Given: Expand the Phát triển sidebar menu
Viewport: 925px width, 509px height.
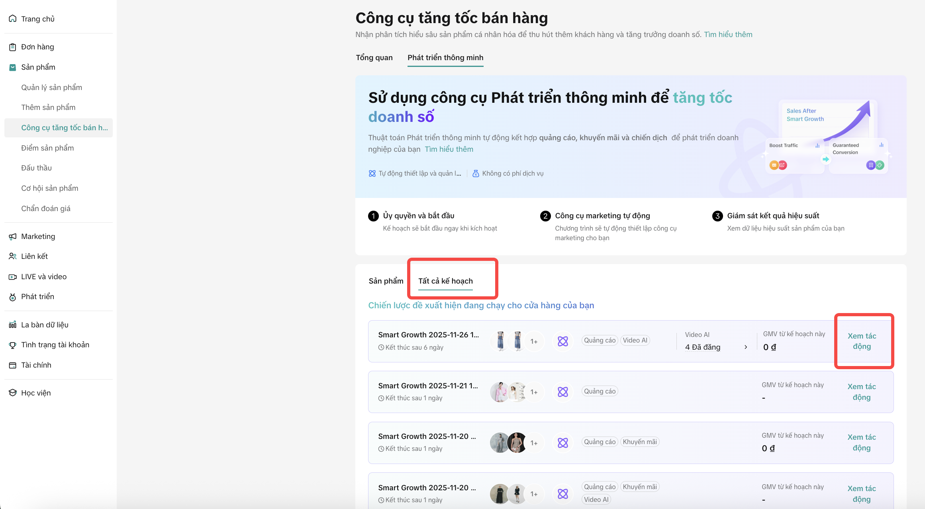Looking at the screenshot, I should click(37, 297).
